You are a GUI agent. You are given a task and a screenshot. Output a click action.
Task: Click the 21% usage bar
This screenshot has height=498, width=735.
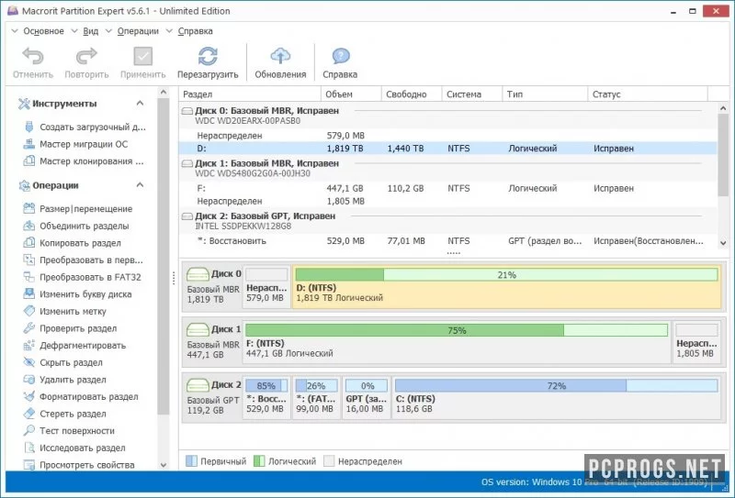pos(507,275)
